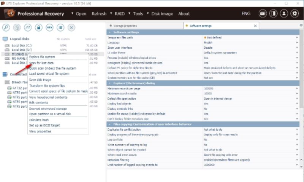Open Display symbolic links dropdown arrow
Screen dimensions: 304x182
(297, 109)
